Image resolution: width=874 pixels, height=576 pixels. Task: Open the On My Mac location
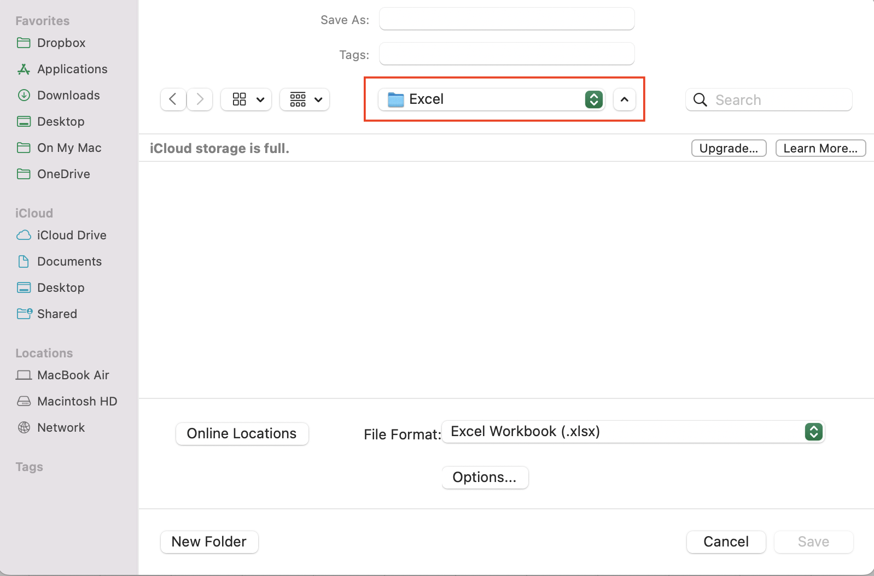[59, 148]
